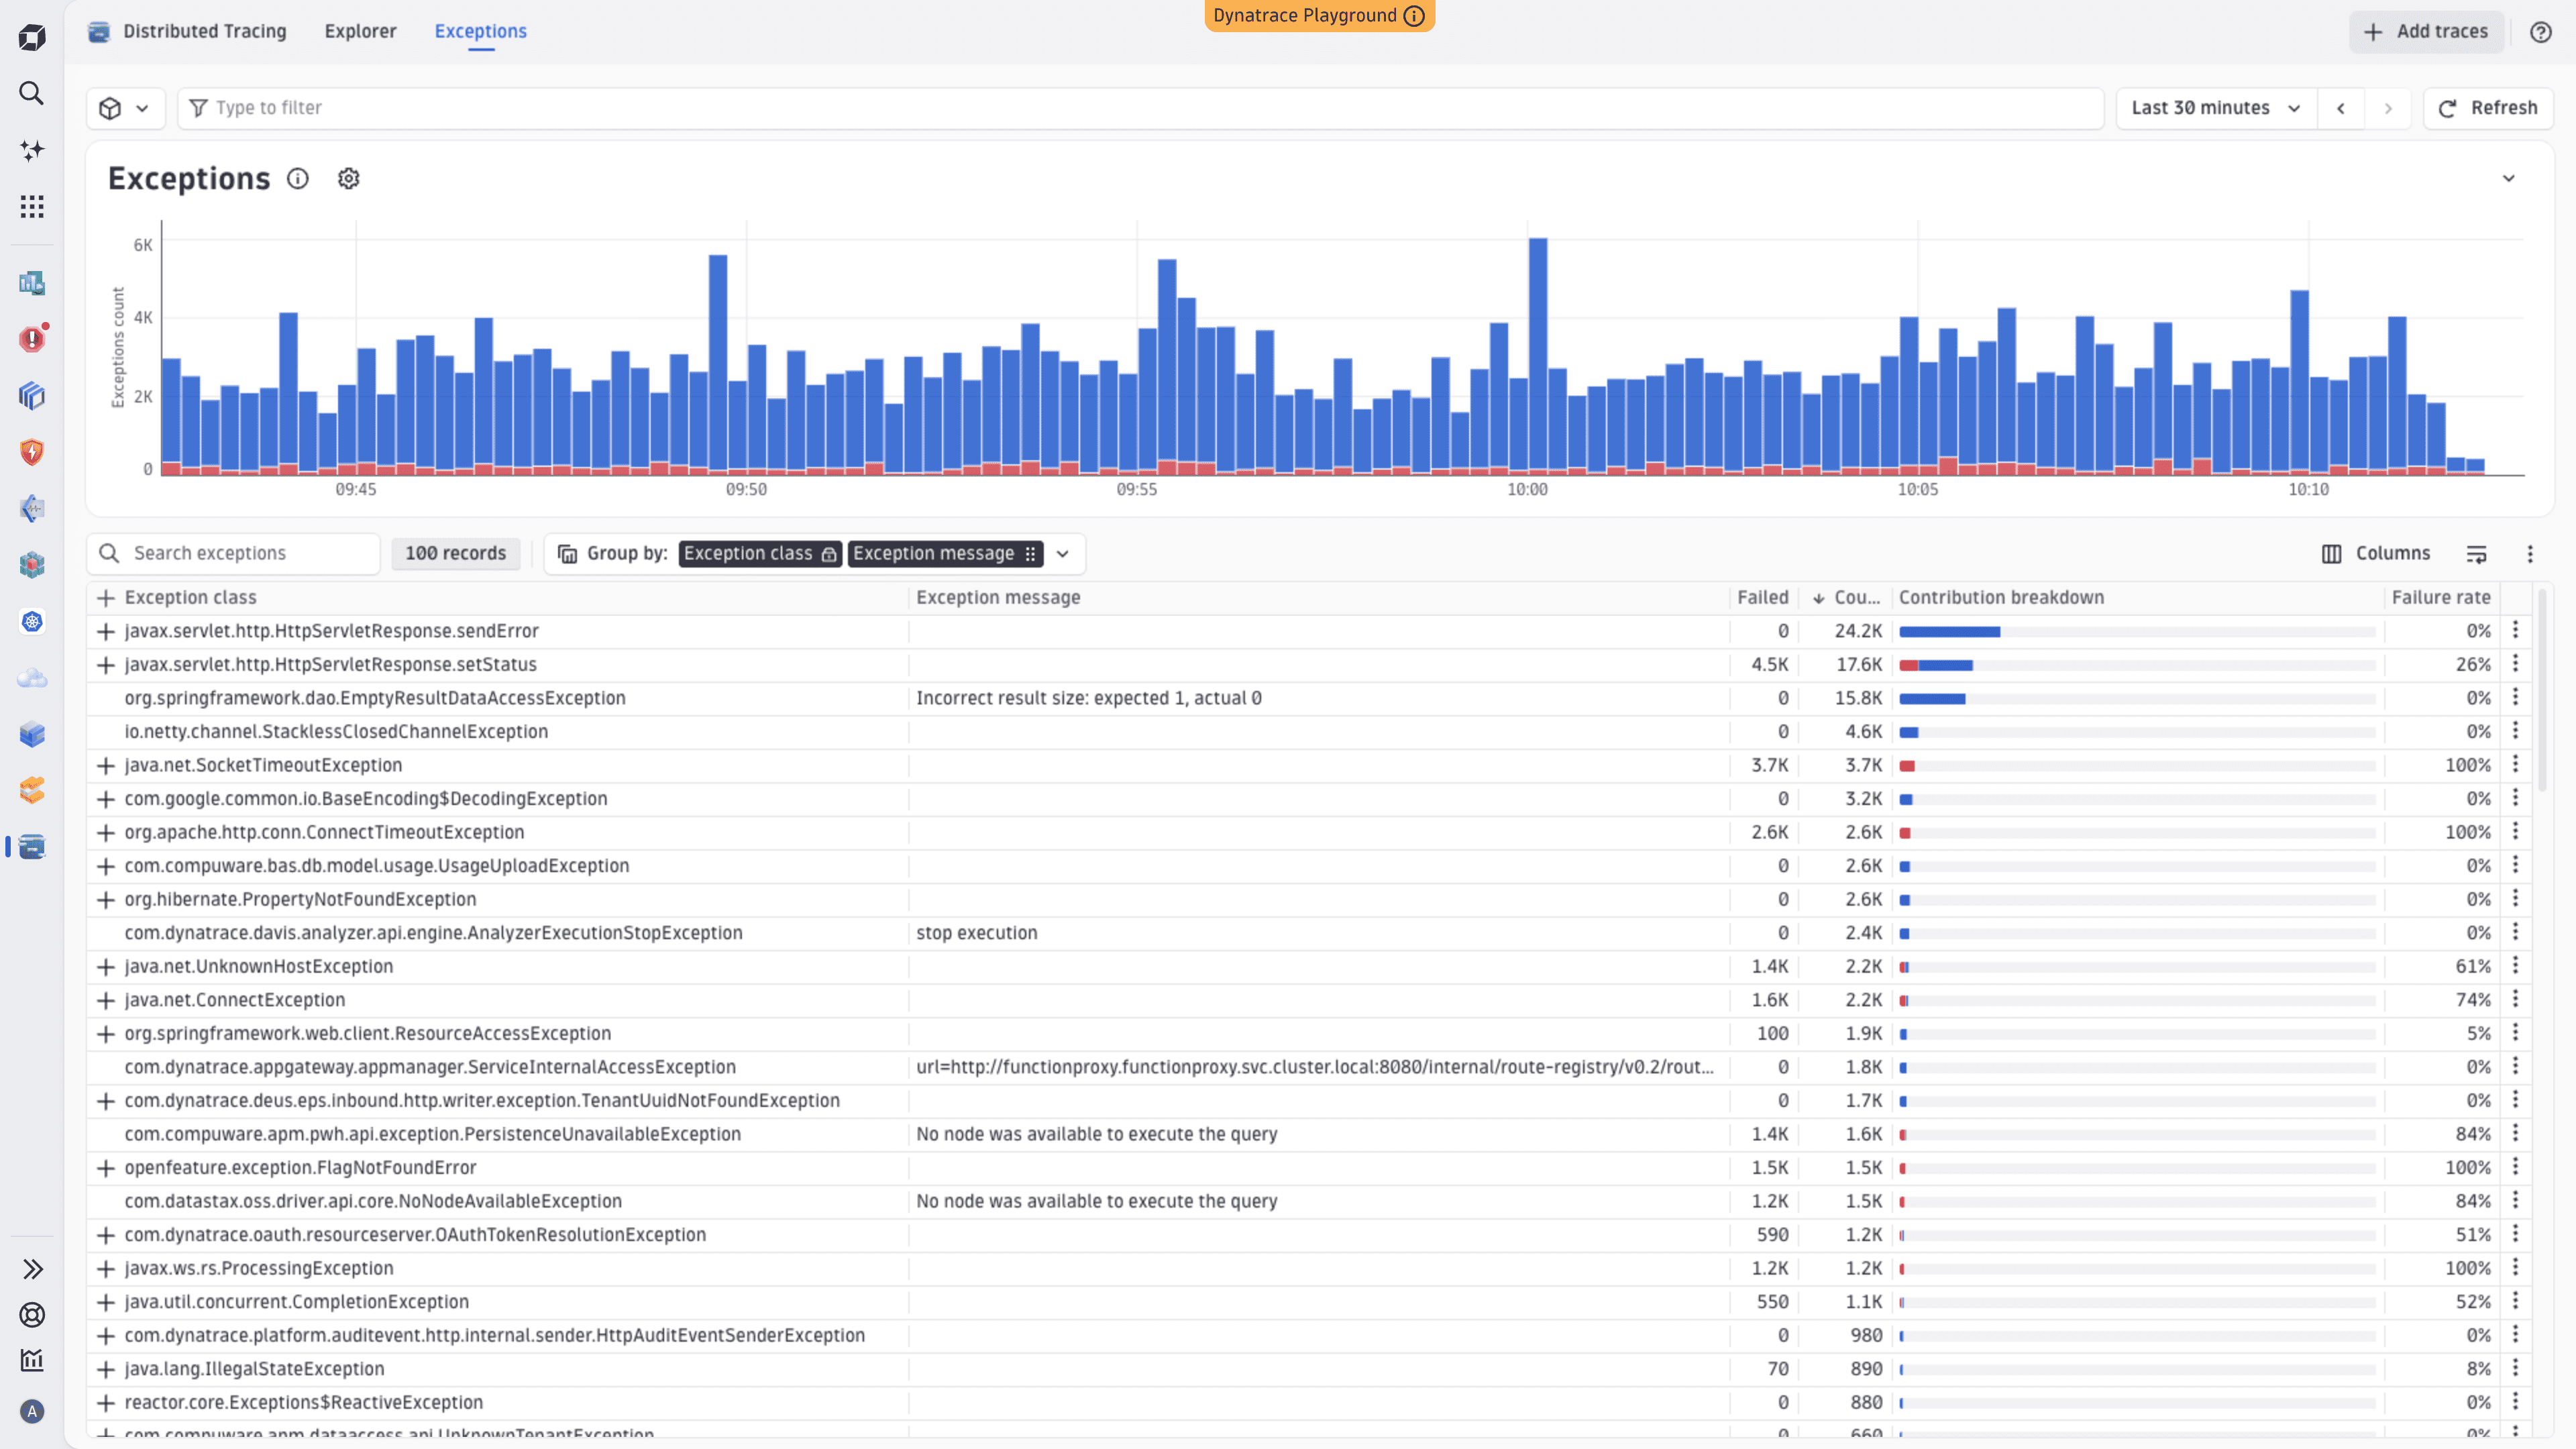Screen dimensions: 2576x1449
Task: Expand the com.google.common.io.BaseEncoding$DecodingException row
Action: (105, 799)
